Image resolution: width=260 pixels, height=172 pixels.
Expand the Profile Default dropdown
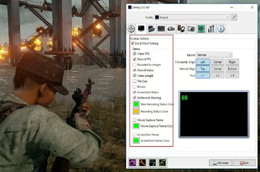192,17
